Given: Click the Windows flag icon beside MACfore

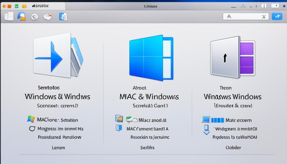Looking at the screenshot, I should point(31,119).
